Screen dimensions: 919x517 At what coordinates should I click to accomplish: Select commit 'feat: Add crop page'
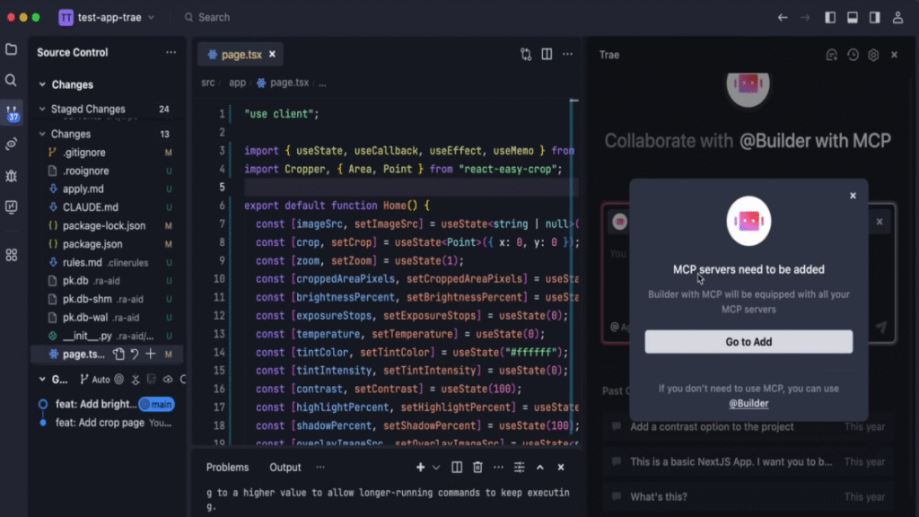[106, 423]
